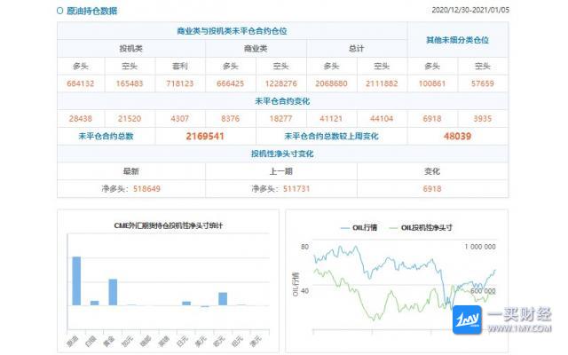The image size is (568, 355).
Task: Select the 投机类 column group header
Action: pos(131,49)
